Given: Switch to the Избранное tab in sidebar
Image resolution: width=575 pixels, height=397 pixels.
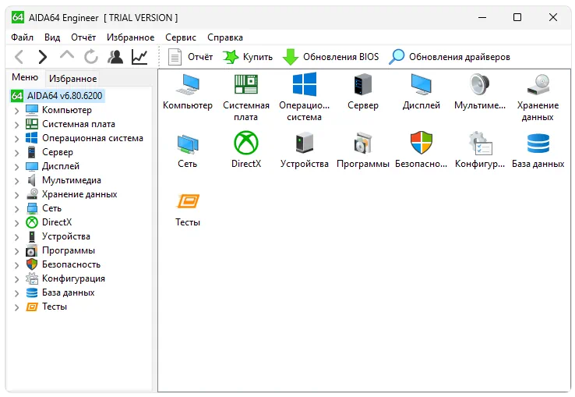Looking at the screenshot, I should pyautogui.click(x=73, y=79).
